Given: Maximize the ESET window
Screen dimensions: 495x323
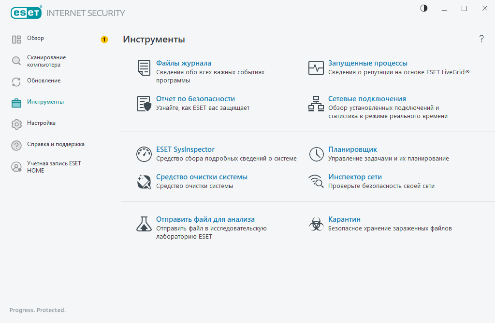Looking at the screenshot, I should (464, 9).
